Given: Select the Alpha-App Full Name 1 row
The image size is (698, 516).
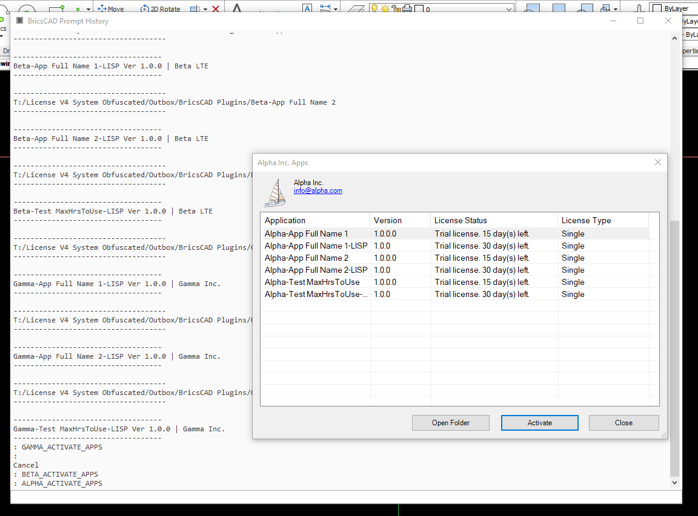Looking at the screenshot, I should click(455, 234).
